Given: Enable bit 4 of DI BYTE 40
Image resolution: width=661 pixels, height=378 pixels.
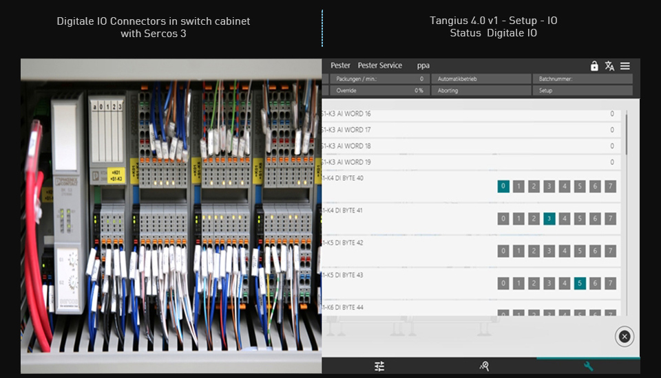Looking at the screenshot, I should coord(565,186).
